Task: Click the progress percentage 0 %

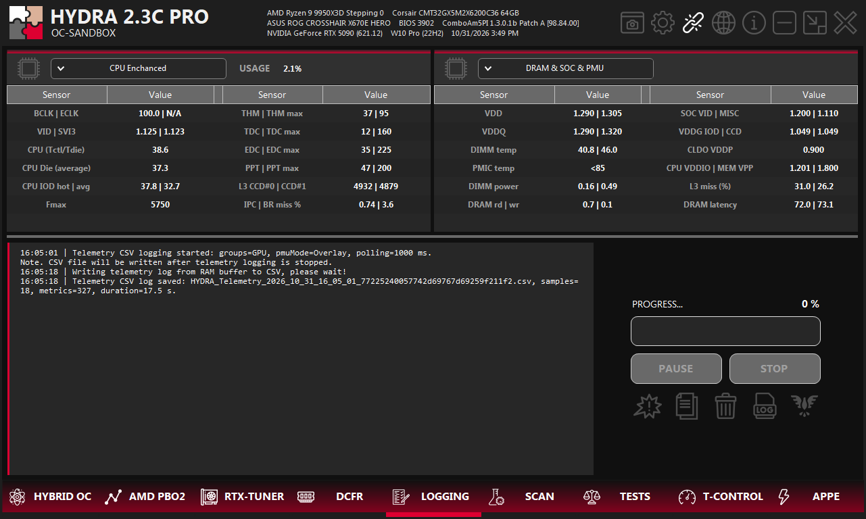Action: coord(811,304)
